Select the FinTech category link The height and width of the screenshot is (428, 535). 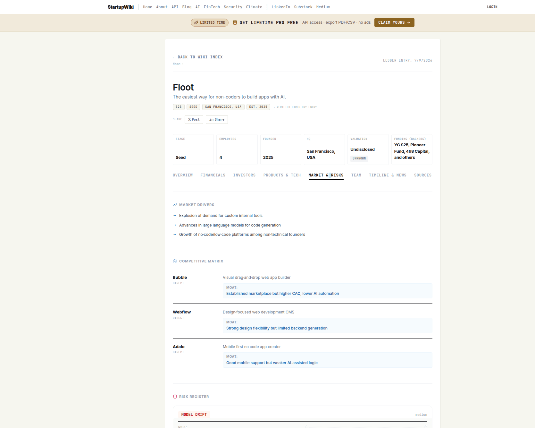(x=212, y=7)
